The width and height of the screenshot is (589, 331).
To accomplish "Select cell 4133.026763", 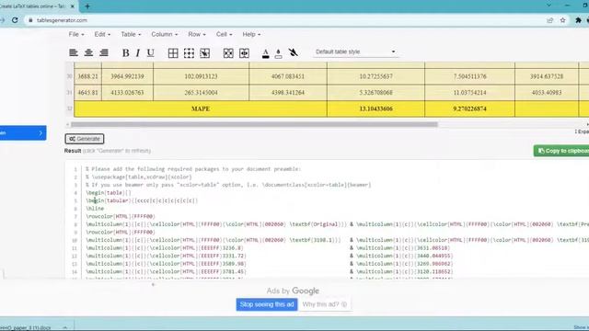I will click(x=127, y=93).
